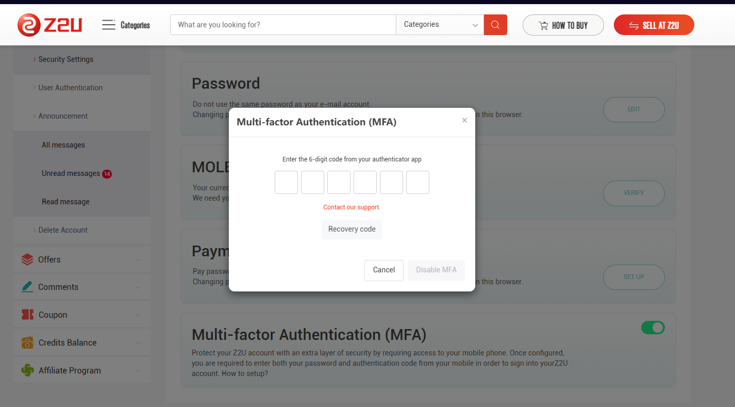This screenshot has width=735, height=407.
Task: Click the first MFA code digit box
Action: pyautogui.click(x=286, y=183)
